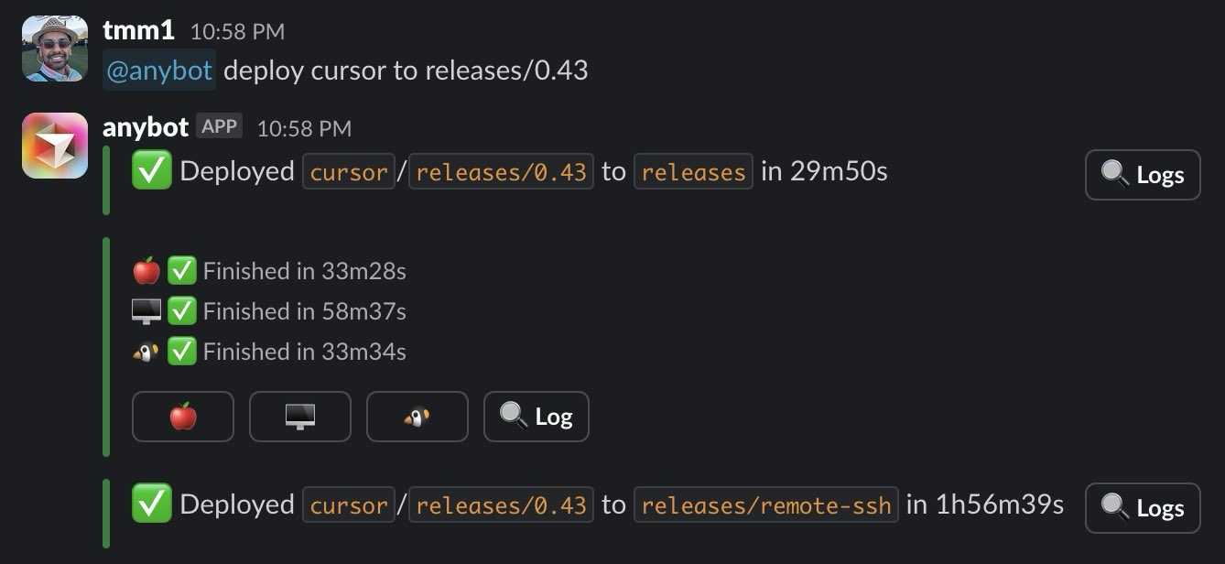
Task: Click the apple platform button
Action: coord(183,417)
